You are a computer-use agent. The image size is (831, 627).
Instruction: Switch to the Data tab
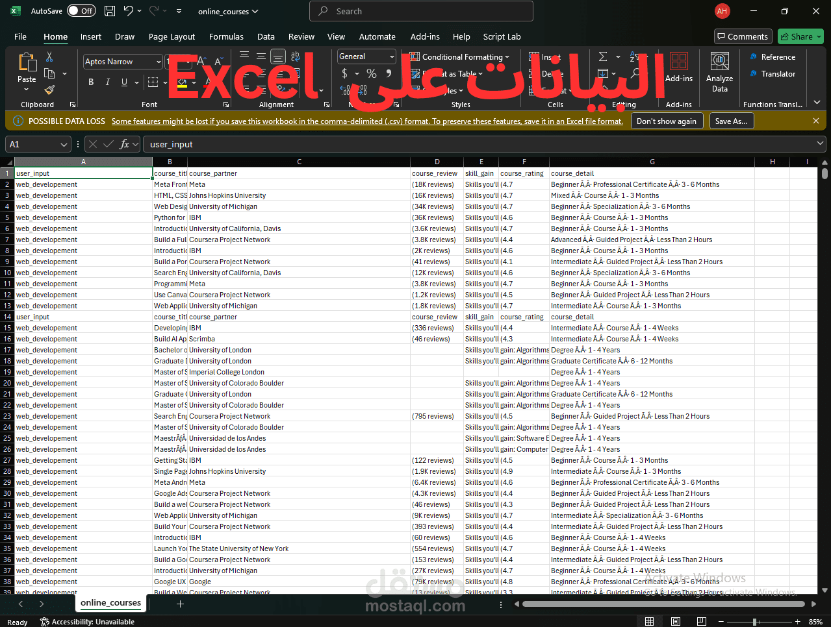[266, 36]
